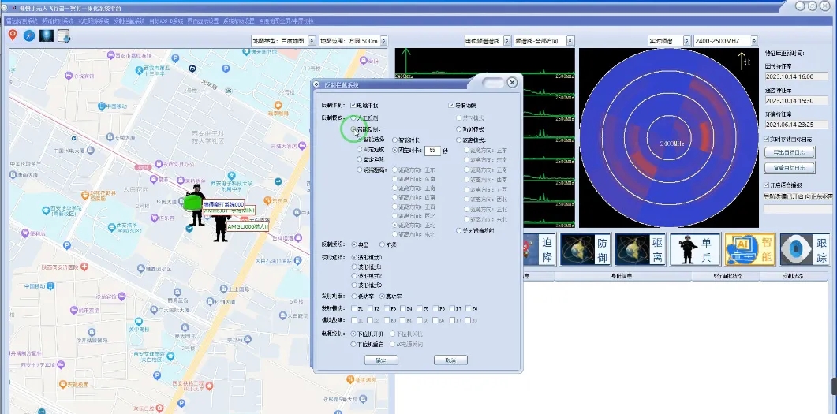Viewport: 837px width, 414px height.
Task: Enable the 电磁干扰 checkbox
Action: [353, 105]
